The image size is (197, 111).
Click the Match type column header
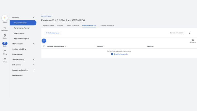point(150,46)
